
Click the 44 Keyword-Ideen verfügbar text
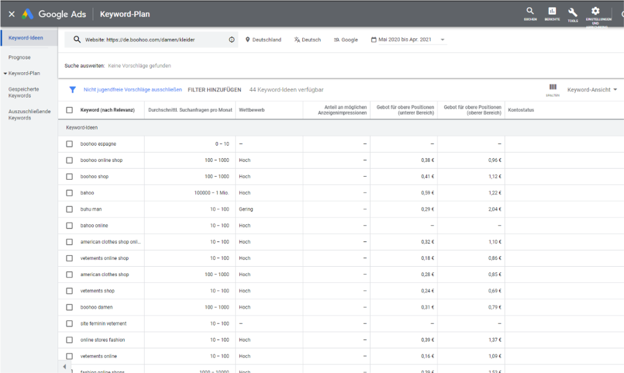click(x=287, y=90)
